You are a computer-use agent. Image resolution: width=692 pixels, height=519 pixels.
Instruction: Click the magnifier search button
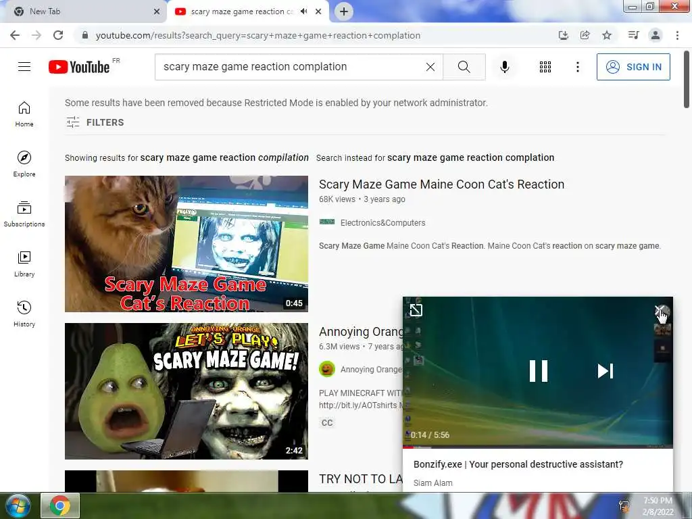464,67
